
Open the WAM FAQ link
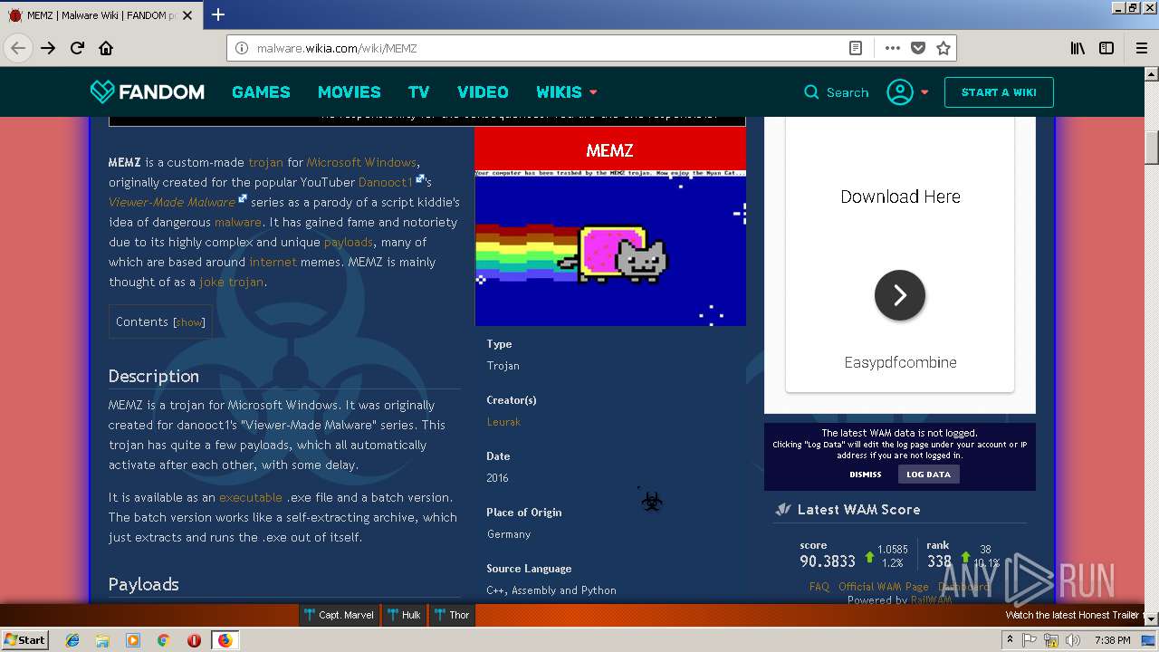tap(819, 587)
